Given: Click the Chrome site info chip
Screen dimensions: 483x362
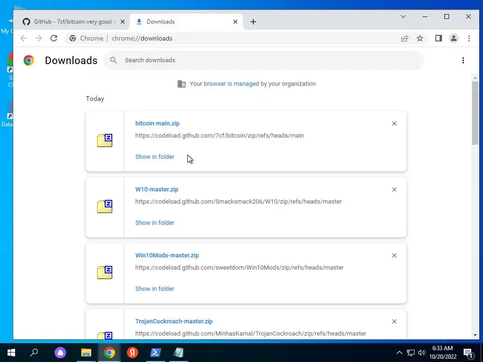Looking at the screenshot, I should coord(86,38).
